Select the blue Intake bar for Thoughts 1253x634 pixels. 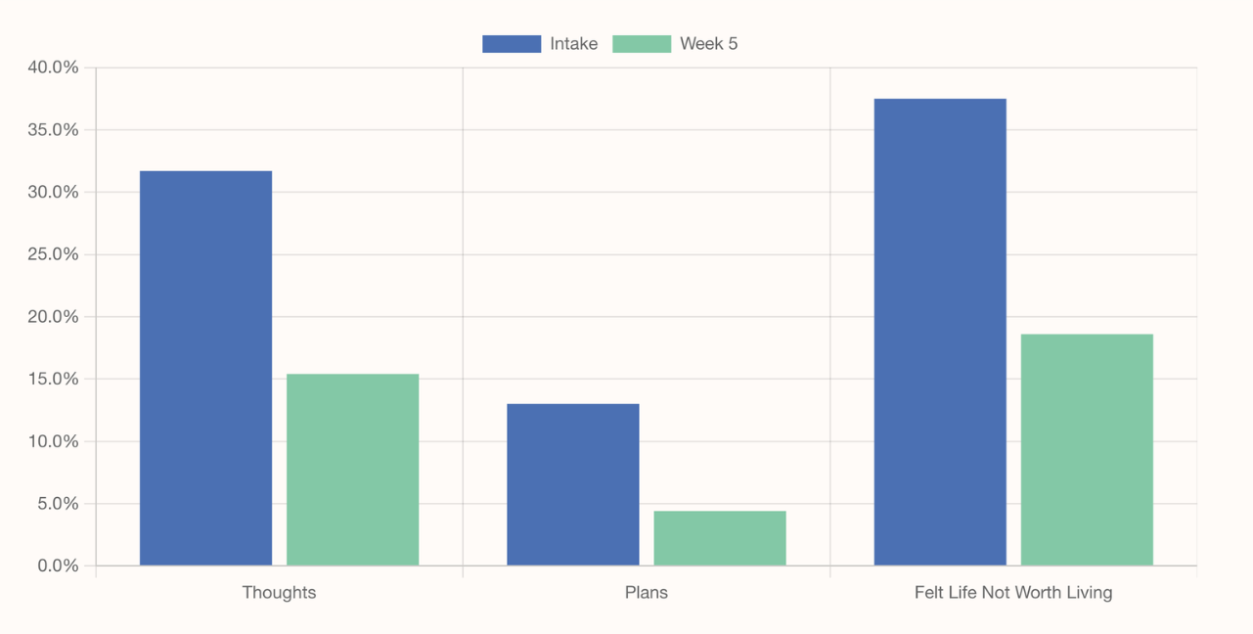click(x=205, y=368)
